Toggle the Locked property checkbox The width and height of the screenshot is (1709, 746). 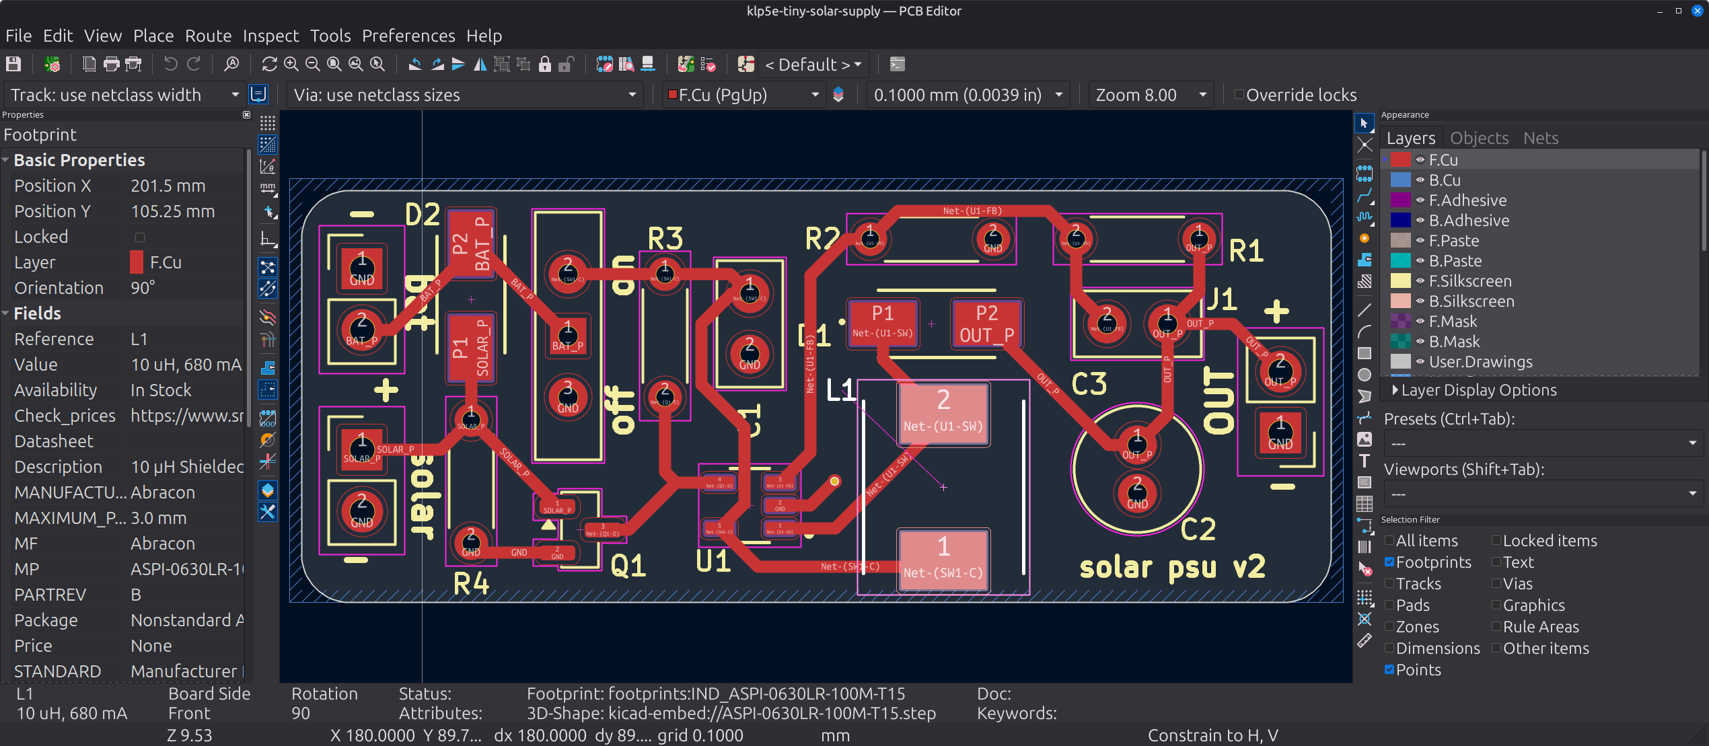click(x=140, y=237)
